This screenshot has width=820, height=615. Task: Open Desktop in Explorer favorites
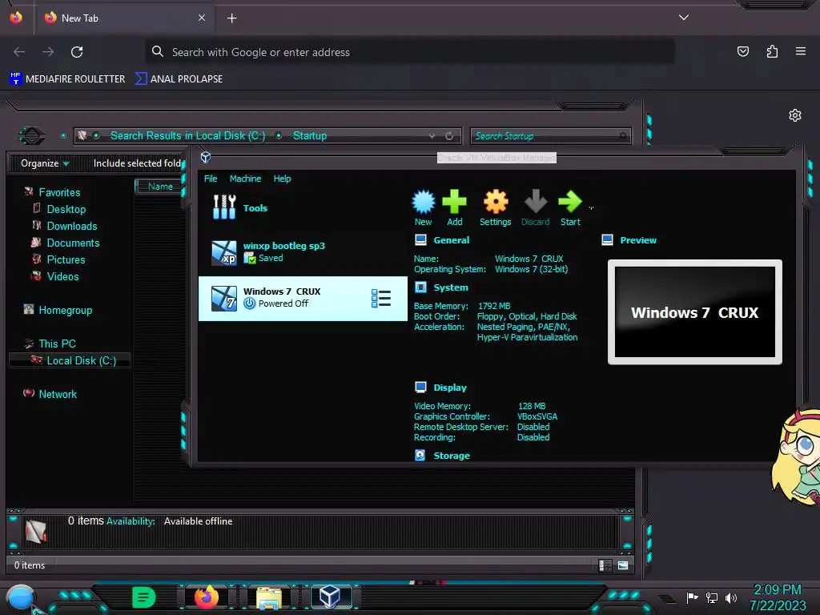click(x=66, y=209)
